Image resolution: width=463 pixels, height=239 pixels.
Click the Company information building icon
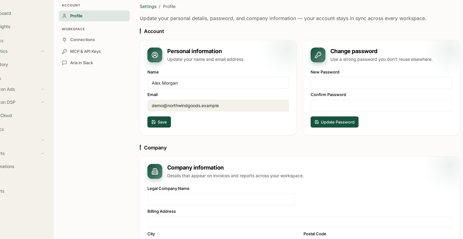point(155,171)
